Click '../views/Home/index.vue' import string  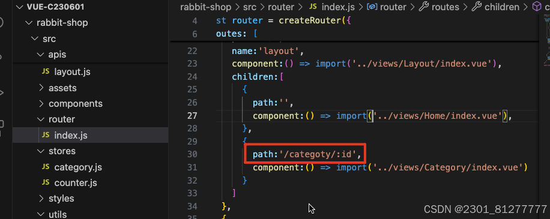click(x=438, y=116)
